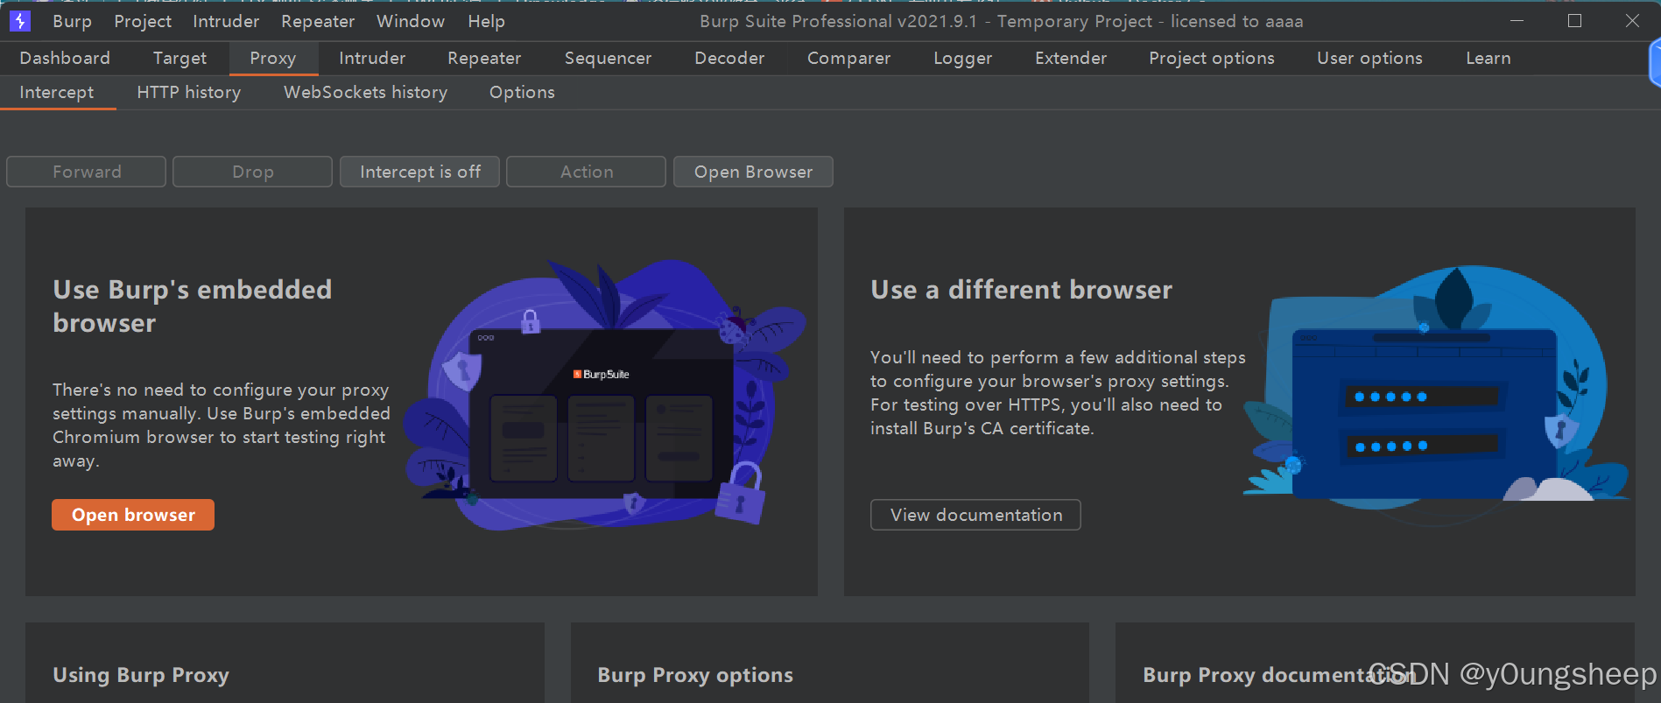Minimize the Burp Suite window
Image resolution: width=1661 pixels, height=703 pixels.
tap(1517, 21)
